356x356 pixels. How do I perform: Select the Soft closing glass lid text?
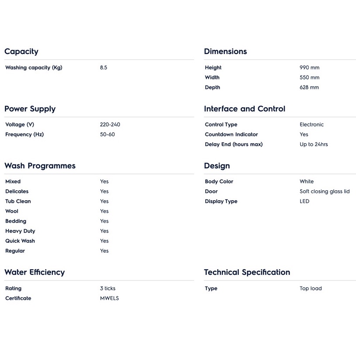coord(325,192)
